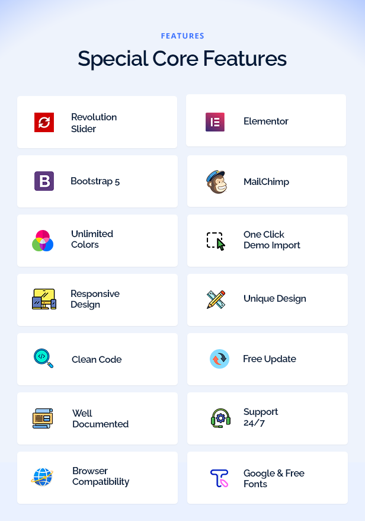Click the Special Core Features heading
Viewport: 365px width, 521px height.
[182, 59]
